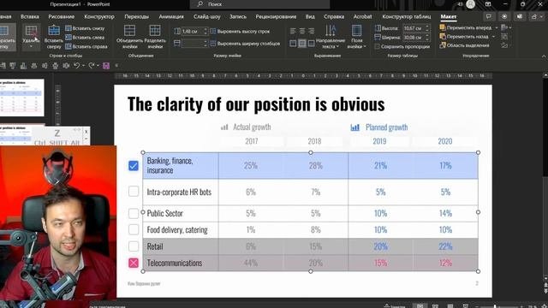Viewport: 548px width, 308px height.
Task: Align cell text to the bottom
Action: tap(311, 44)
